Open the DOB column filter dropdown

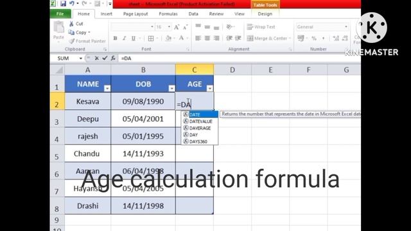(171, 89)
